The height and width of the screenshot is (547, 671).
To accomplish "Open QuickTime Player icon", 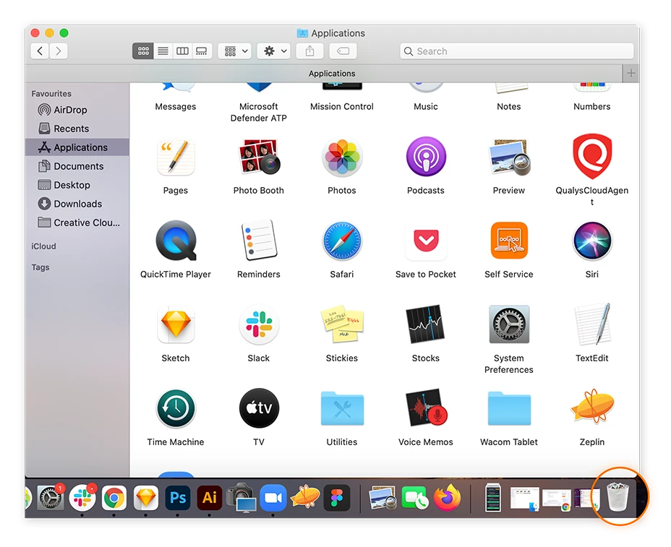I will click(176, 241).
